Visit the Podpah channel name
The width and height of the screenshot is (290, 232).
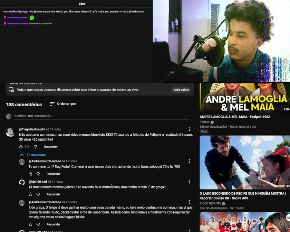[x=205, y=122]
